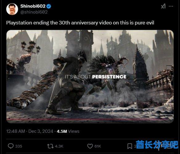The width and height of the screenshot is (180, 154).
Task: Open the Bloodborne video thumbnail
Action: point(90,76)
